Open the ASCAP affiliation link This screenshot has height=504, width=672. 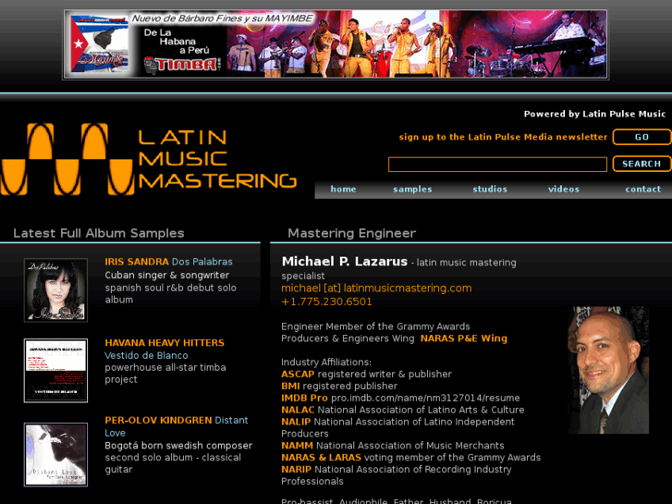click(x=298, y=374)
